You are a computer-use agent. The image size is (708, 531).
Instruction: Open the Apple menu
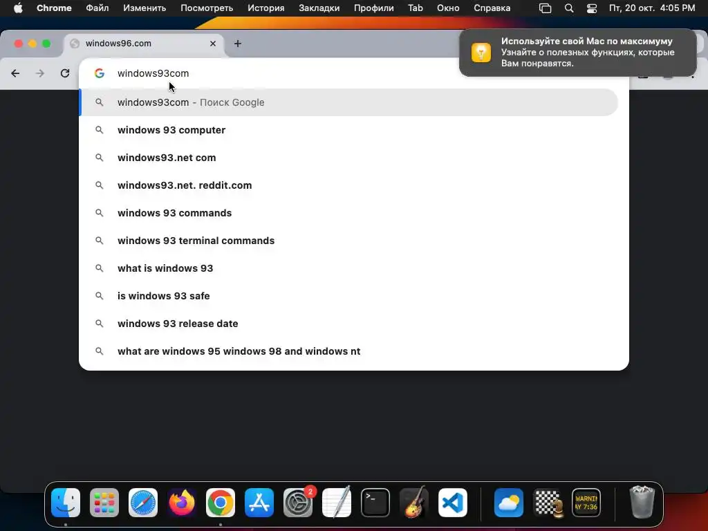[18, 8]
